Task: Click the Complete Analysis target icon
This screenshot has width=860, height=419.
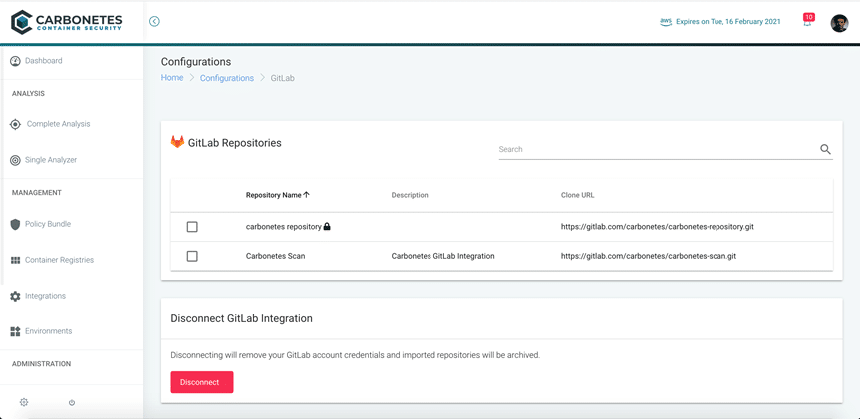Action: tap(16, 124)
